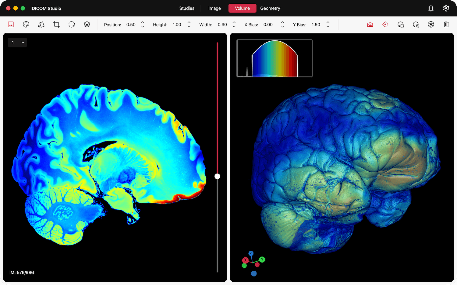
Task: Click the sagittal brain slice image
Action: tap(109, 164)
